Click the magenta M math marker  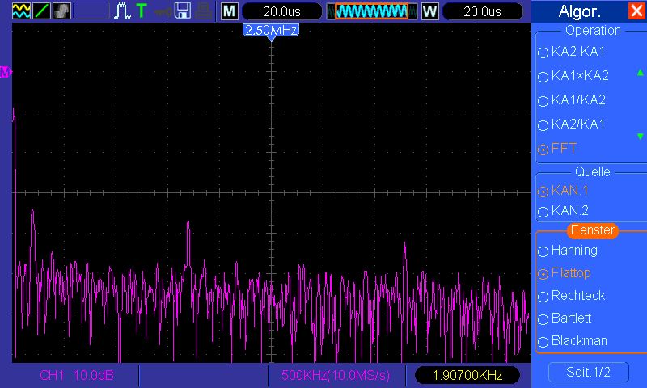pyautogui.click(x=6, y=72)
